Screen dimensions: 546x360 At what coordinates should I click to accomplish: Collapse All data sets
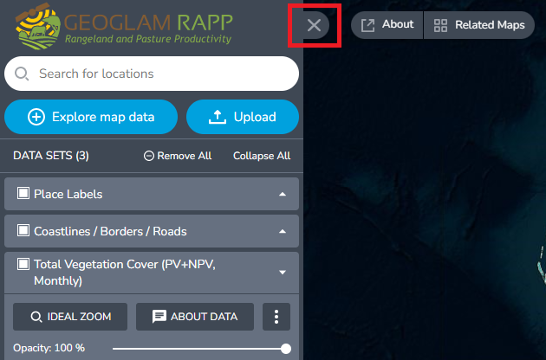tap(261, 156)
